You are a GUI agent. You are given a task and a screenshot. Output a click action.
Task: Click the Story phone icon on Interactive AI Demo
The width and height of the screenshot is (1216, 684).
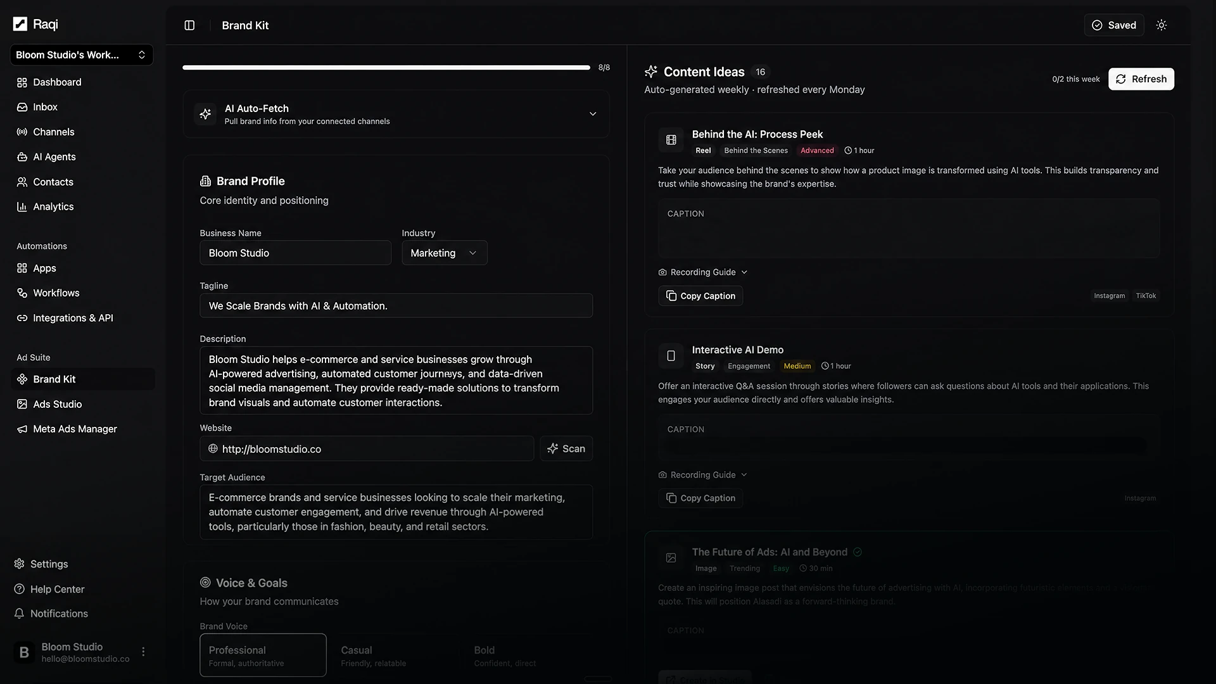click(x=671, y=356)
